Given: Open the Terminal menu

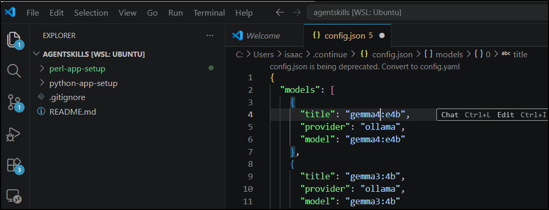Looking at the screenshot, I should point(209,13).
